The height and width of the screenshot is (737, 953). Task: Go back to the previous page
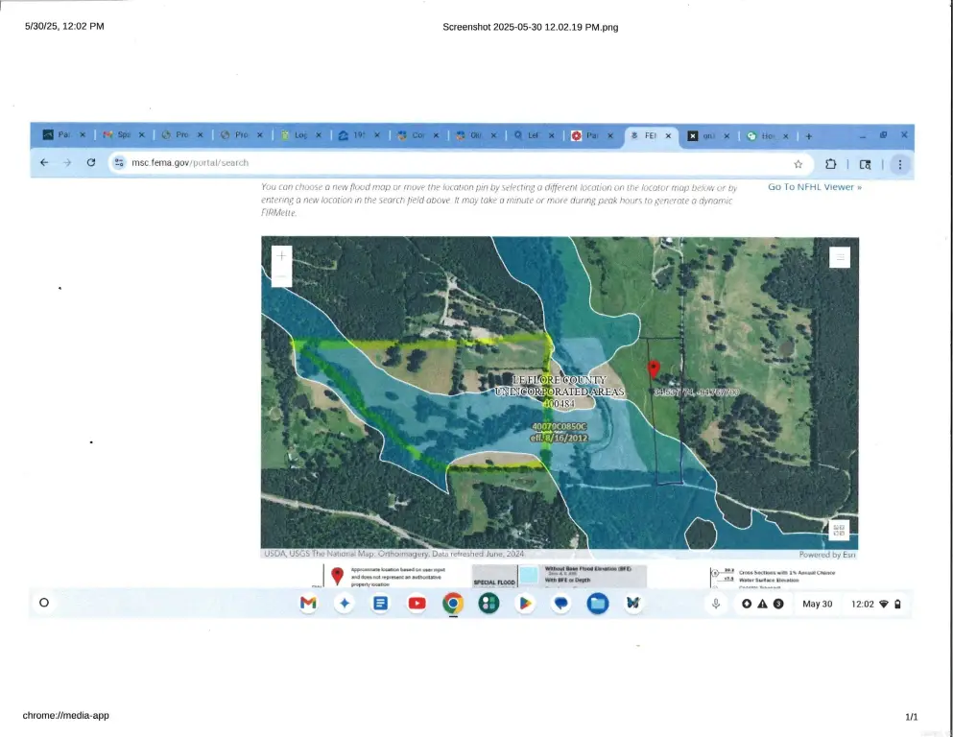coord(44,163)
